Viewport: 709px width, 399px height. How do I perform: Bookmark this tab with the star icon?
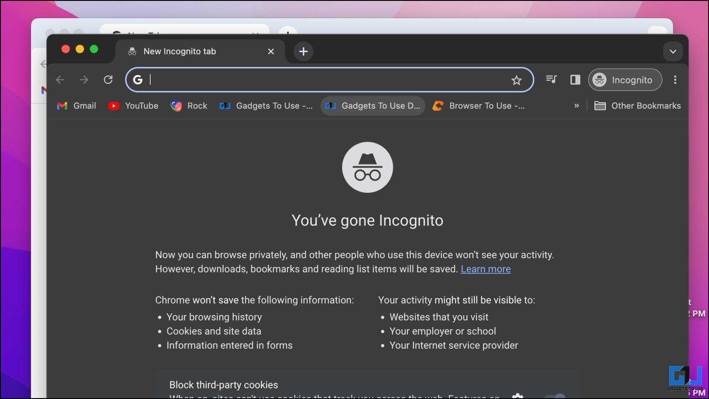click(x=516, y=80)
